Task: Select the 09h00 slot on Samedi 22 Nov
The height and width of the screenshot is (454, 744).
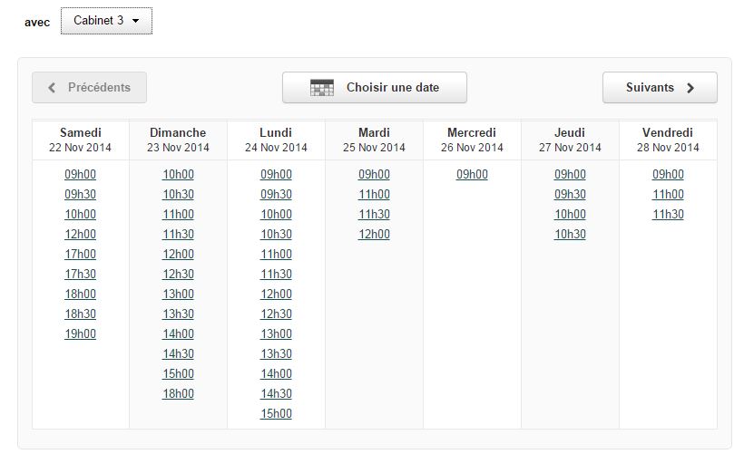Action: click(80, 174)
